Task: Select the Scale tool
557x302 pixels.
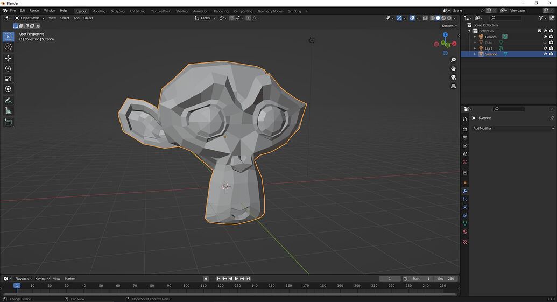Action: click(8, 79)
